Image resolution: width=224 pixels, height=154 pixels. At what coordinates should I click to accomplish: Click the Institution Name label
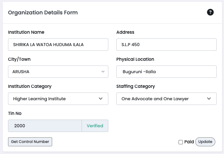pos(26,32)
